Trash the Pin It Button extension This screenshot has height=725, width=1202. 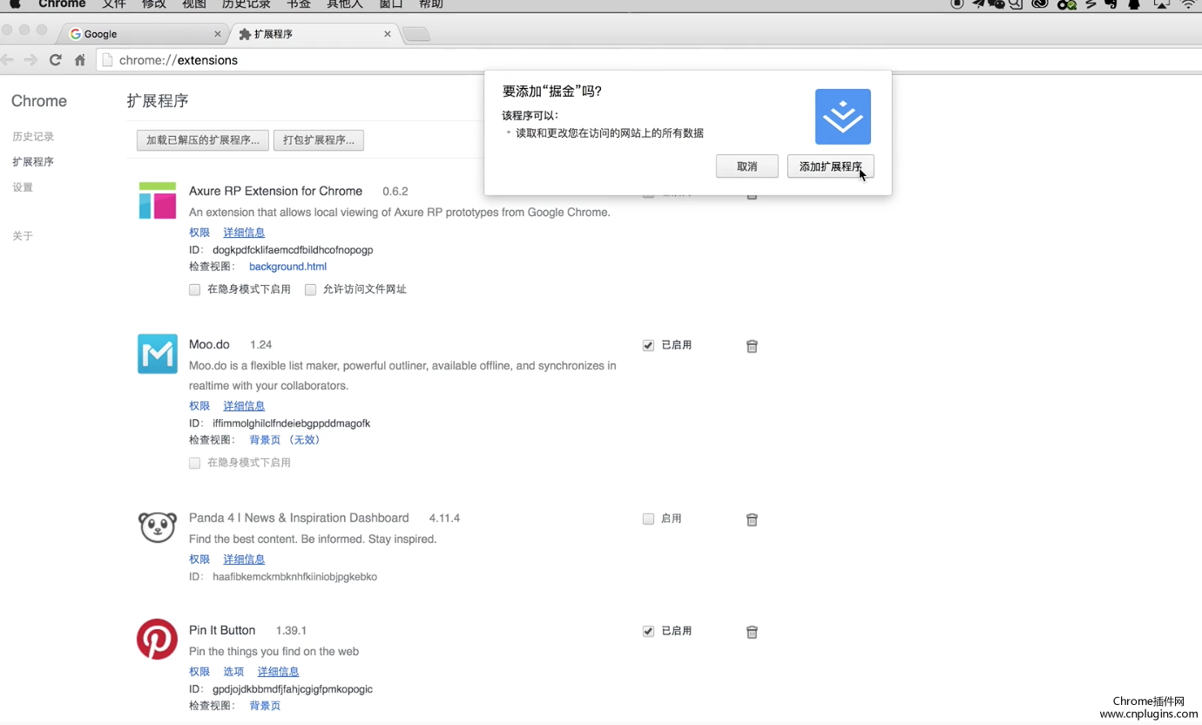(x=752, y=632)
